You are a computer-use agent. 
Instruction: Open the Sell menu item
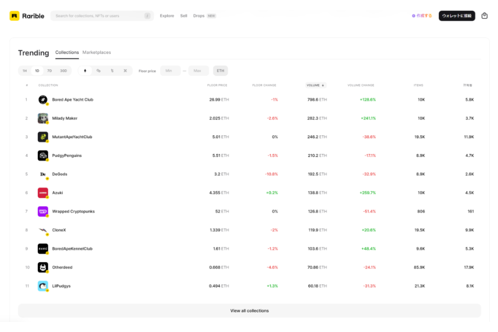coord(184,16)
